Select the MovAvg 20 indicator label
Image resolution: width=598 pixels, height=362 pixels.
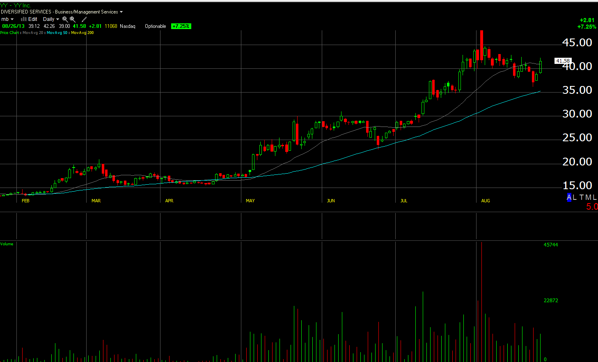33,33
